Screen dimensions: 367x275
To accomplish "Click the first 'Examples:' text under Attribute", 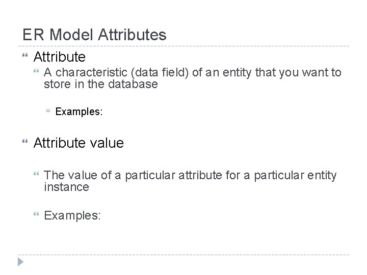I will [x=79, y=112].
